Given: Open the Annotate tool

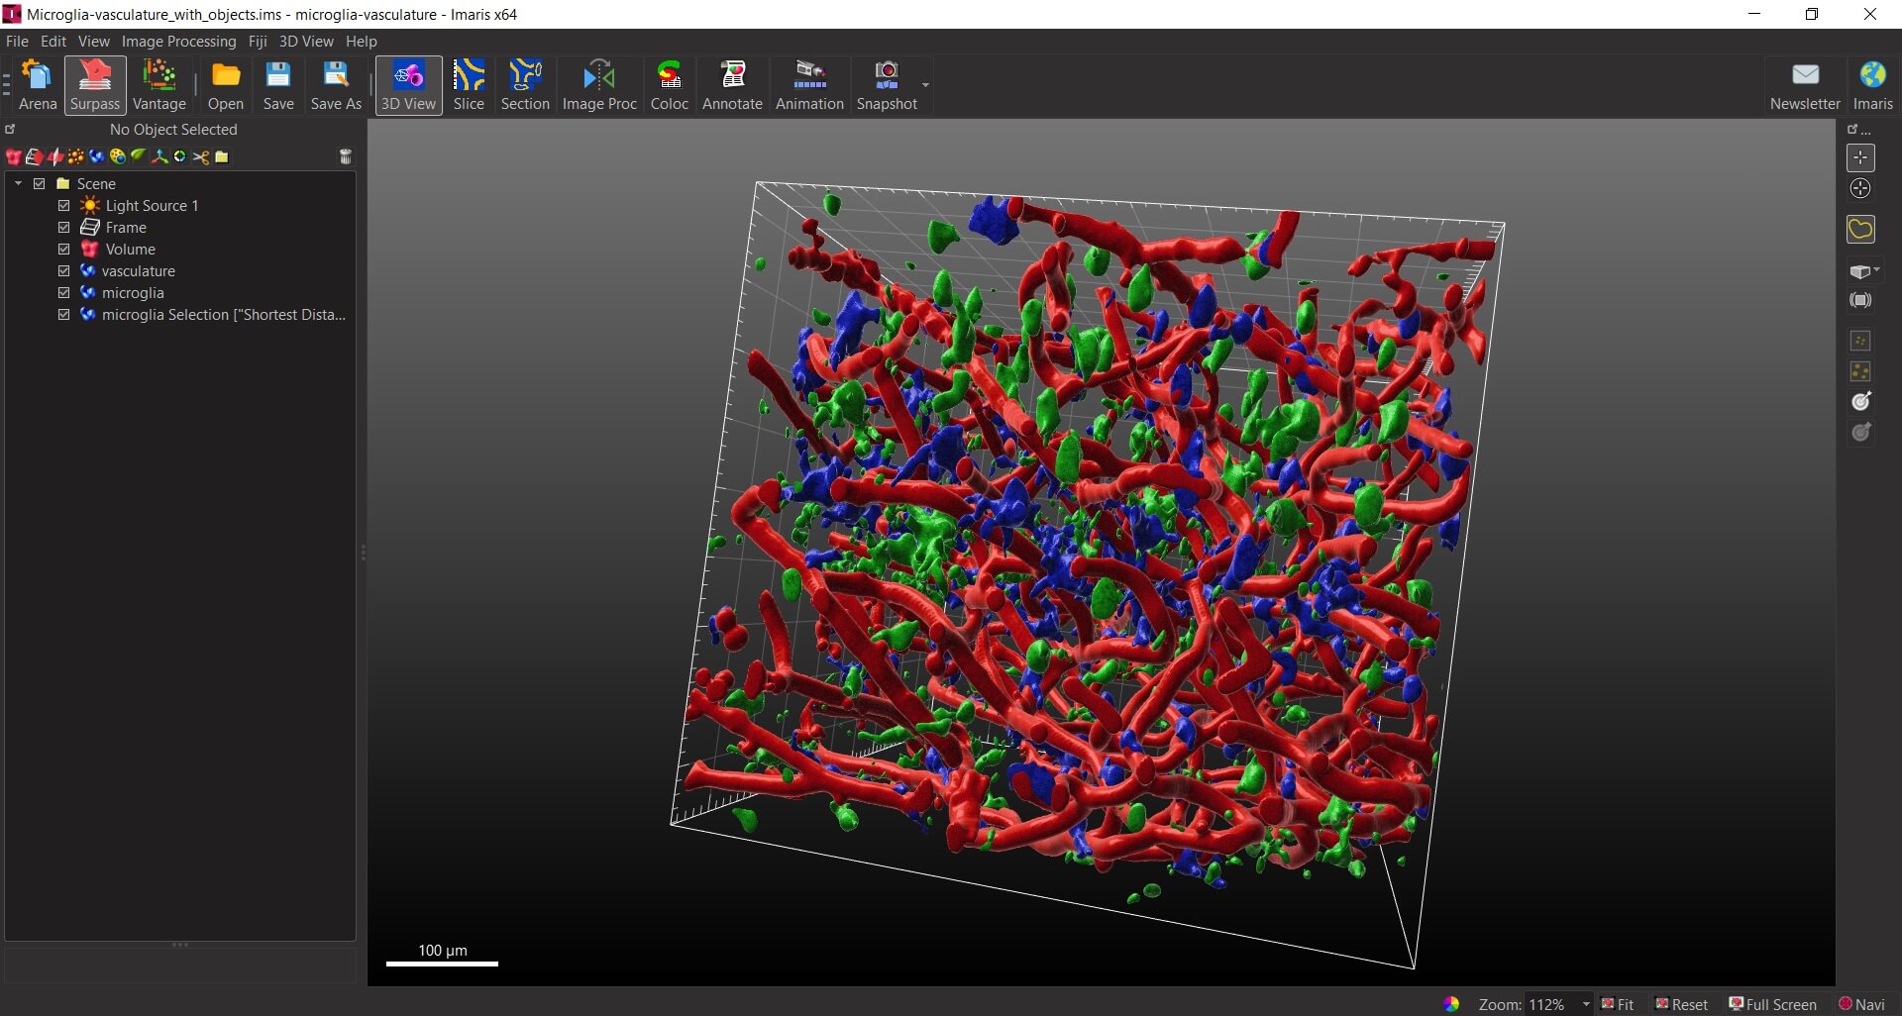Looking at the screenshot, I should 732,85.
